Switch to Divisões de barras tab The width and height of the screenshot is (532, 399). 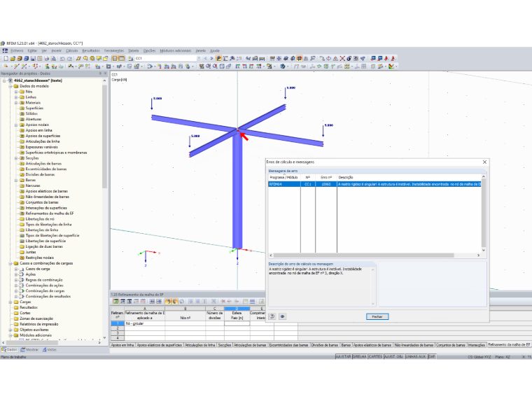[x=324, y=345]
